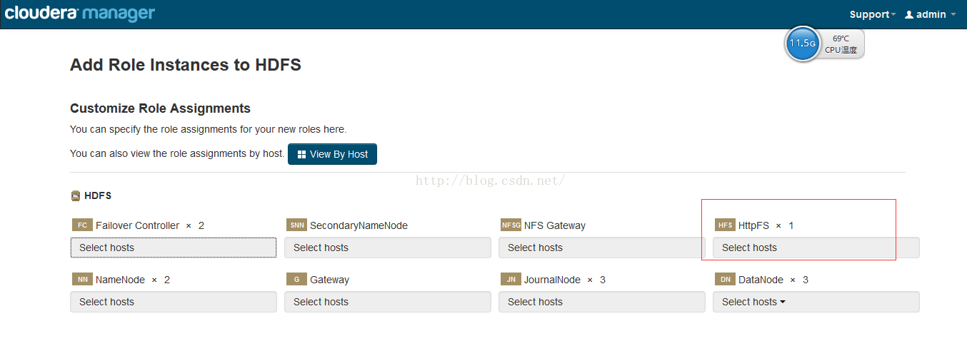Click the HDFS service label
Image resolution: width=967 pixels, height=346 pixels.
tap(98, 195)
